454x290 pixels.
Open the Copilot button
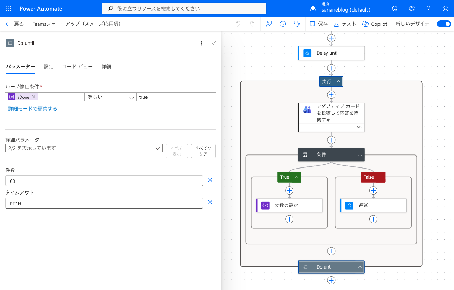pyautogui.click(x=375, y=24)
